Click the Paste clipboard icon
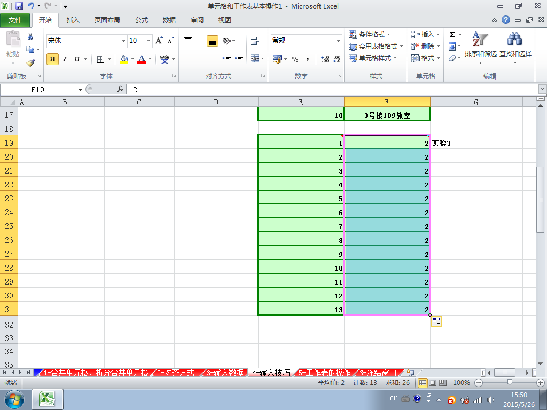 pos(13,39)
